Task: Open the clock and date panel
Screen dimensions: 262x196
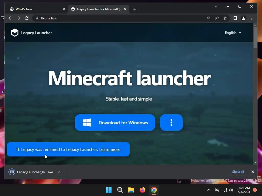Action: (244, 190)
